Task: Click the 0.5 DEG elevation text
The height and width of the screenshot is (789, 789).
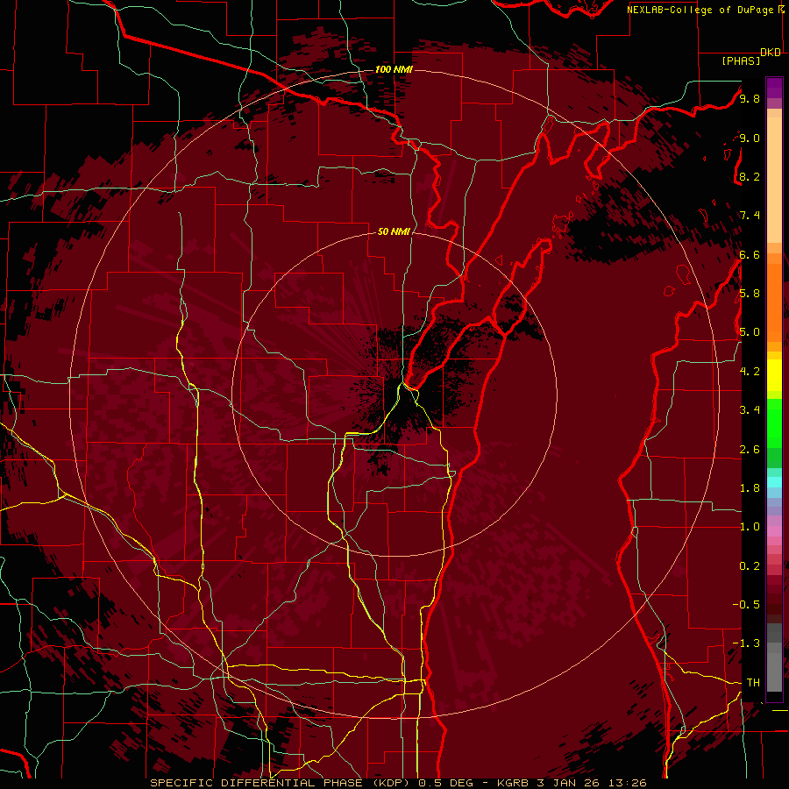Action: click(446, 783)
